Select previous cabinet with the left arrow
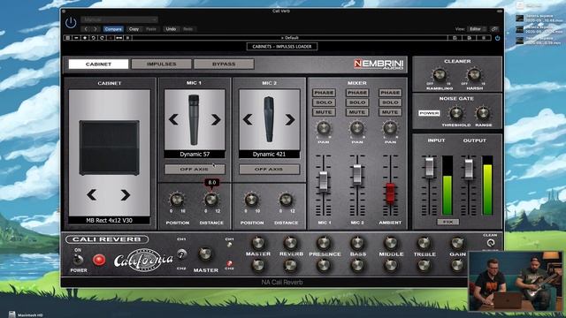 coord(92,195)
